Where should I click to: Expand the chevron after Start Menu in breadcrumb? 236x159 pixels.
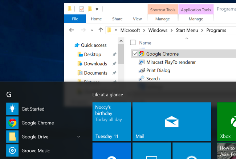point(202,31)
